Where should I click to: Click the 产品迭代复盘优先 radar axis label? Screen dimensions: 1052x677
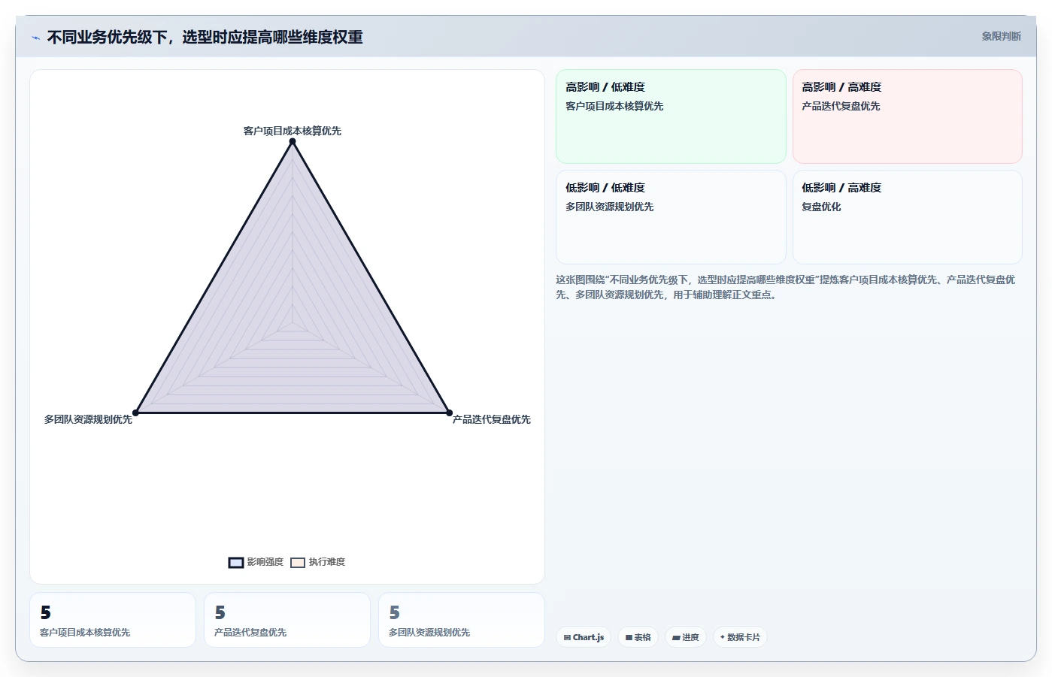(x=492, y=419)
